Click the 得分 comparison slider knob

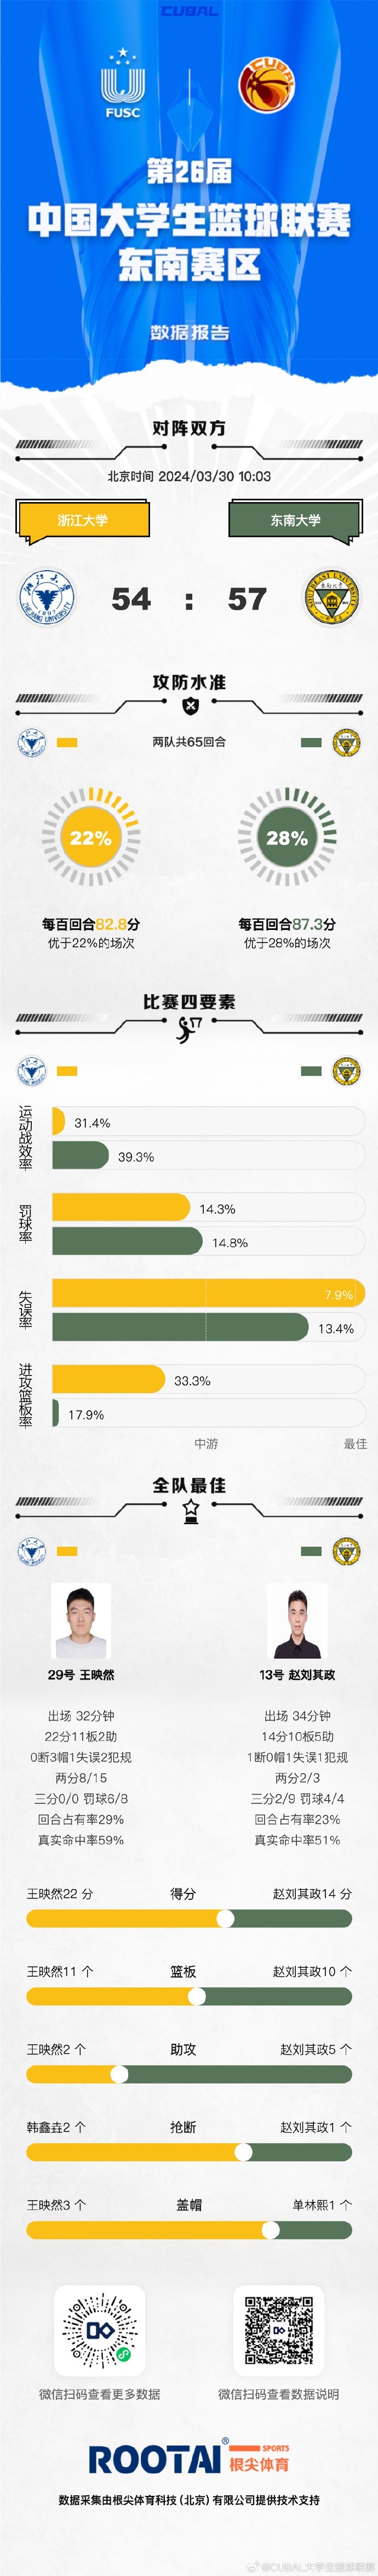pos(225,1918)
